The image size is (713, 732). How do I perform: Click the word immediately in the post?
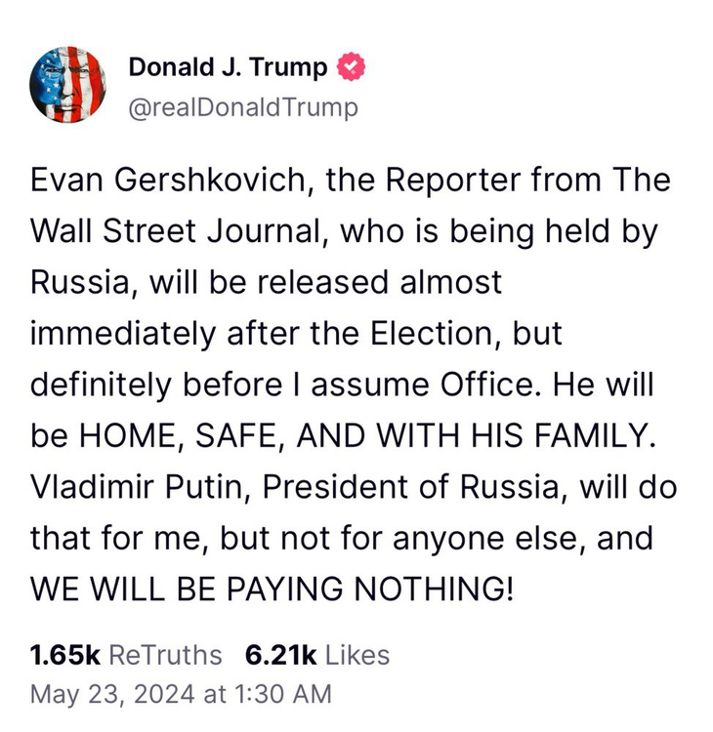(x=124, y=335)
